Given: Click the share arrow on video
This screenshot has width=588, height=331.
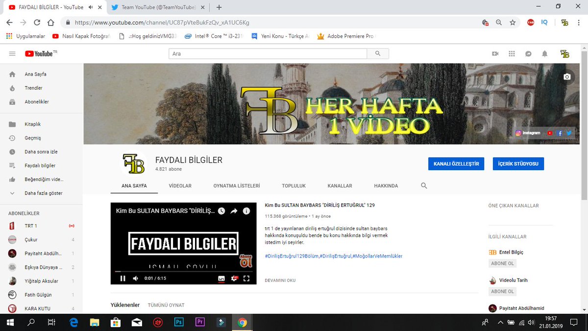Looking at the screenshot, I should coord(234,211).
